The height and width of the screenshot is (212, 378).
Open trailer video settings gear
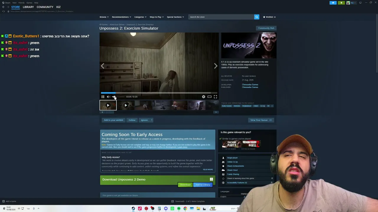[x=203, y=97]
